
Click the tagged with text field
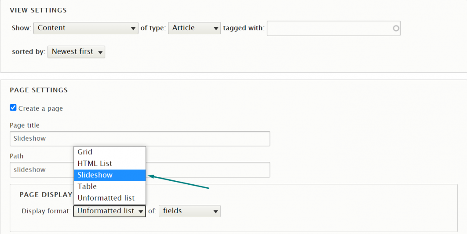[330, 28]
